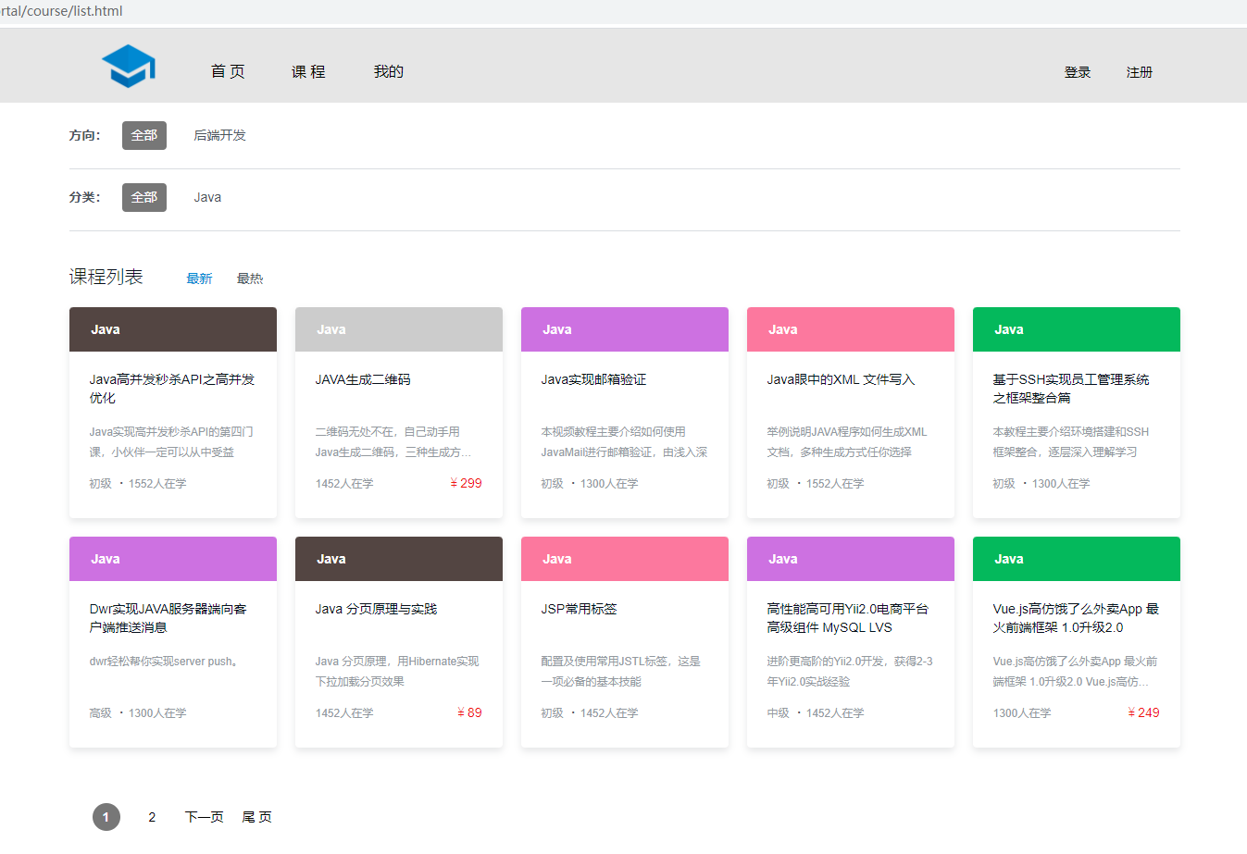Image resolution: width=1247 pixels, height=854 pixels.
Task: Open course Java眼中的XML 文件写入
Action: 841,379
